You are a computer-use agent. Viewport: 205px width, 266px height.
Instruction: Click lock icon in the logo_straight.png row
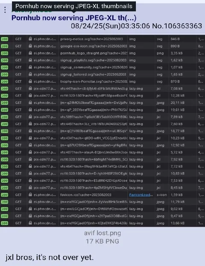click(x=30, y=53)
